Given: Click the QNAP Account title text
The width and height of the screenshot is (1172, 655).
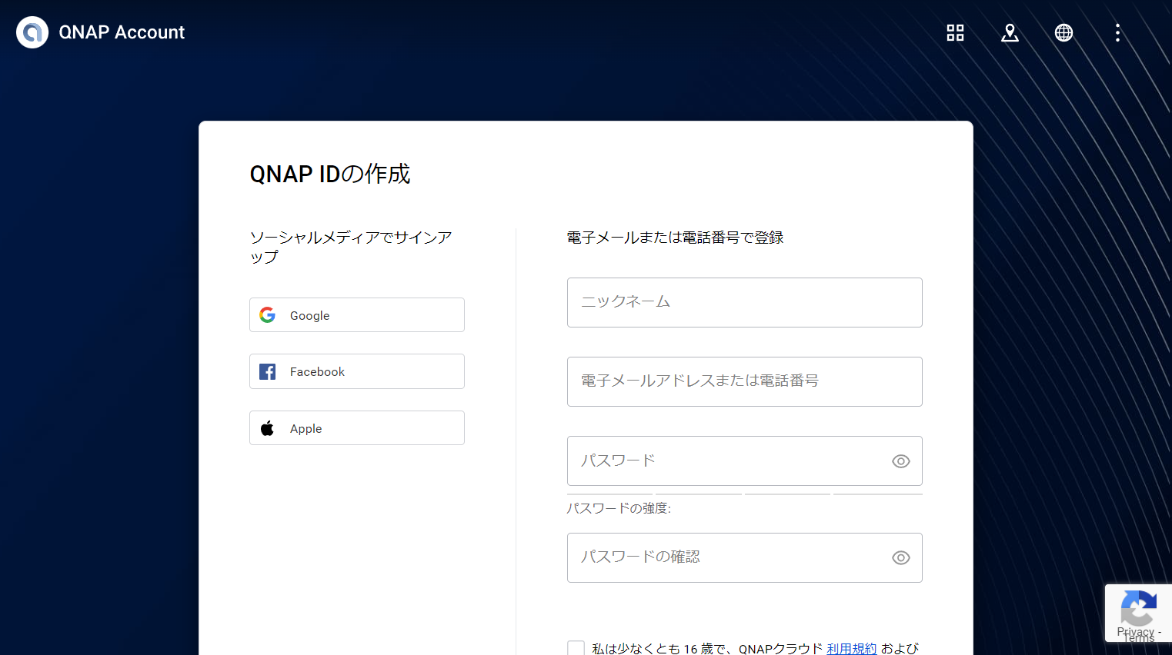Looking at the screenshot, I should coord(122,32).
